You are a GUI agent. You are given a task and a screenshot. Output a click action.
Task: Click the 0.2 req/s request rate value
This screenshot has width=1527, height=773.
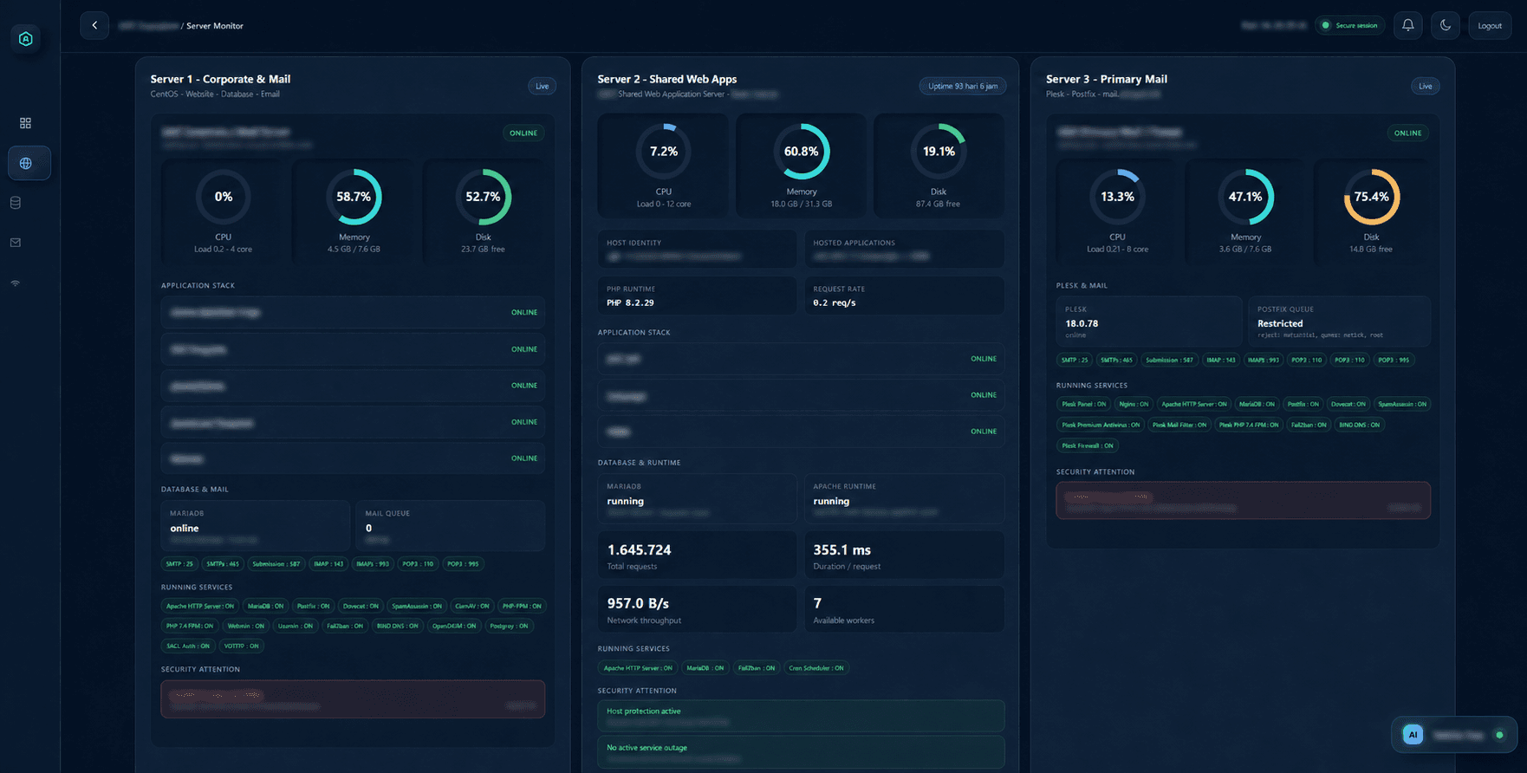point(835,303)
